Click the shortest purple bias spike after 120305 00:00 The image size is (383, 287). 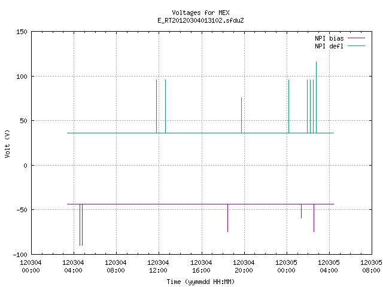tap(301, 211)
